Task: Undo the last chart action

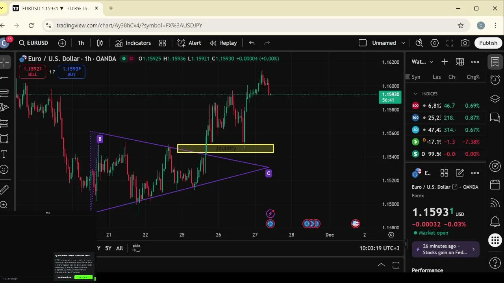Action: click(x=252, y=43)
